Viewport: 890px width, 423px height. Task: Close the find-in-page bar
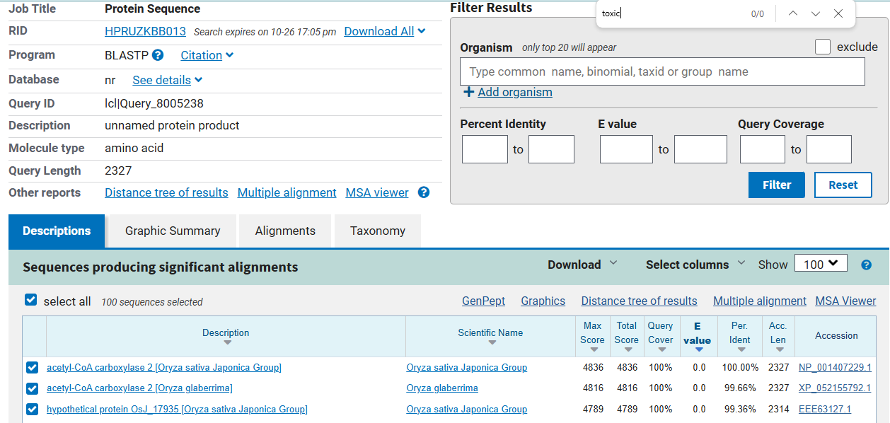[x=838, y=13]
